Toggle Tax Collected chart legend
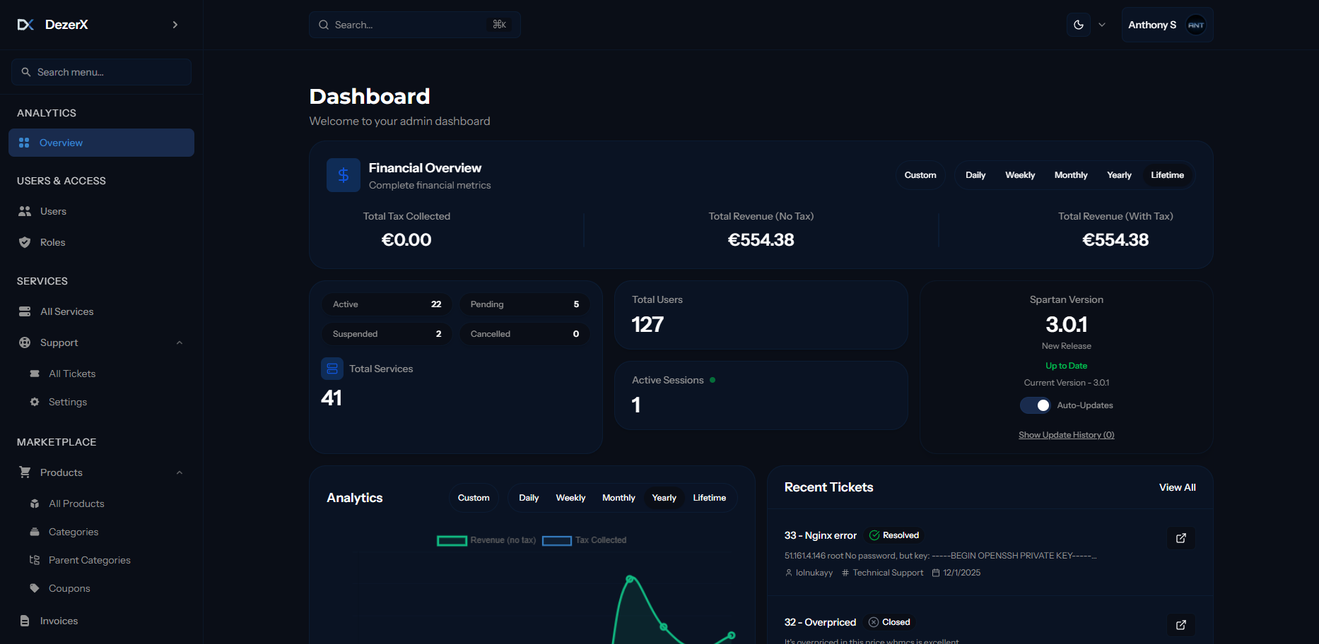Screen dimensions: 1319x644 click(x=585, y=540)
